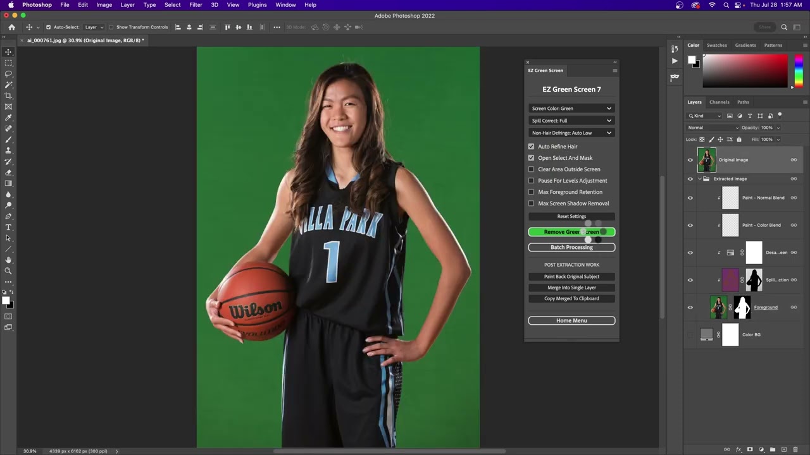Choose the Gradient tool
Viewport: 810px width, 455px height.
click(x=8, y=183)
